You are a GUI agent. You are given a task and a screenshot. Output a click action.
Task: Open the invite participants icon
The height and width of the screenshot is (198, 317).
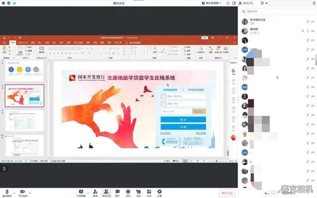click(x=95, y=193)
